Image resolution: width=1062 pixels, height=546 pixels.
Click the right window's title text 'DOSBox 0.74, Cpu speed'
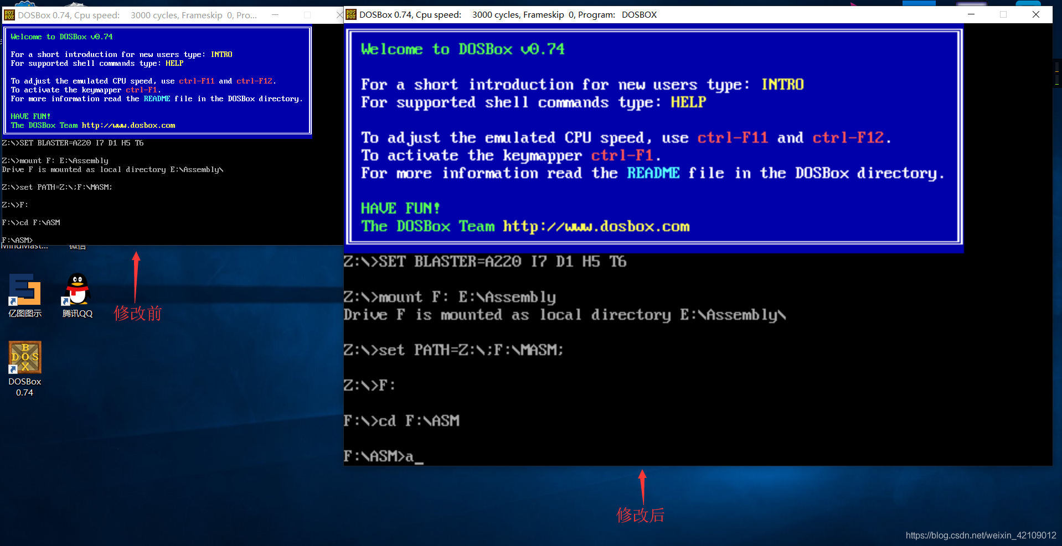pos(410,14)
